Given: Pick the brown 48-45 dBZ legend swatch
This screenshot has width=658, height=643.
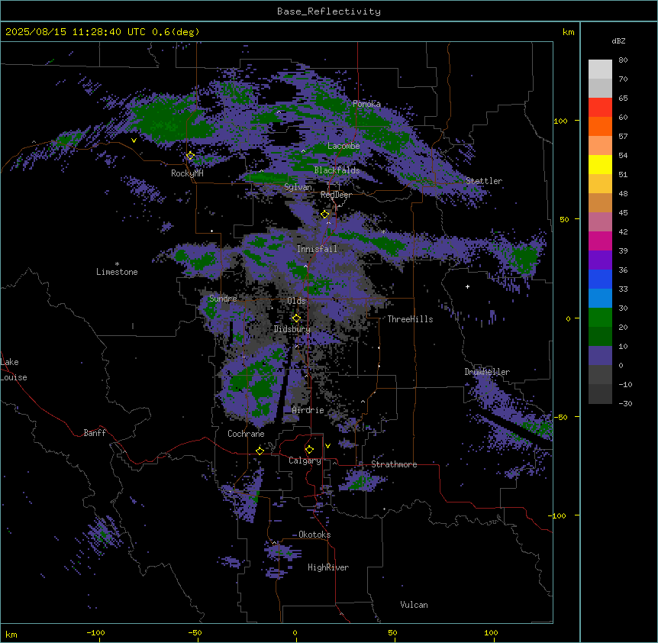Looking at the screenshot, I should pyautogui.click(x=600, y=202).
